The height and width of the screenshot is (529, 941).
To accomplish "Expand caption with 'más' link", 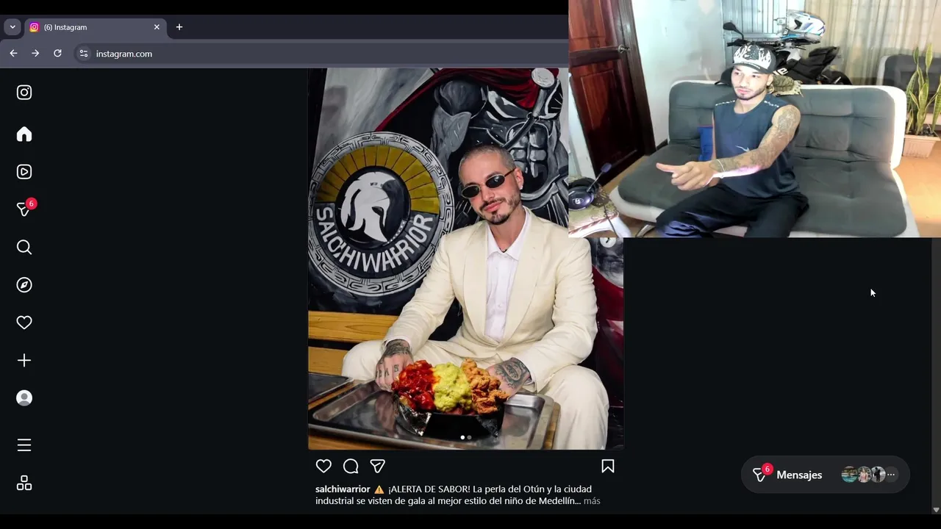I will pos(592,501).
